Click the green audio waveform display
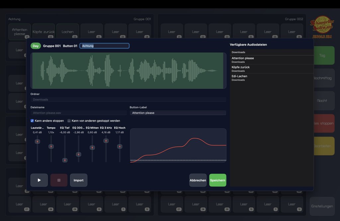Viewport: 340px width, 221px height. (x=128, y=70)
